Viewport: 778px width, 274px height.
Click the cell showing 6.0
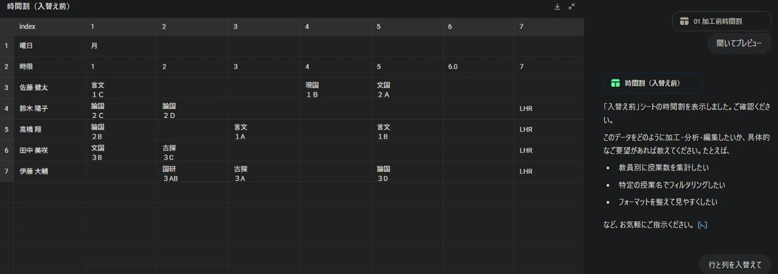478,67
